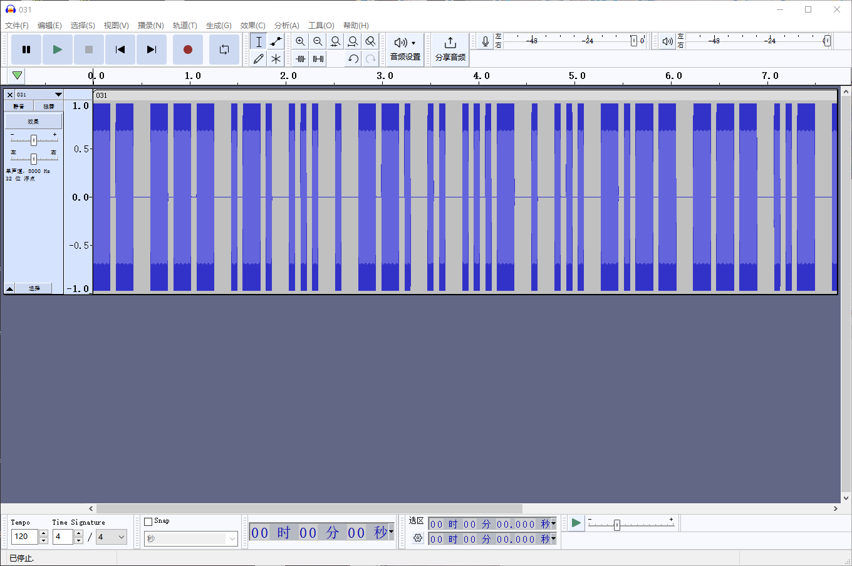Select the Envelope tool
Image resolution: width=852 pixels, height=566 pixels.
coord(276,41)
